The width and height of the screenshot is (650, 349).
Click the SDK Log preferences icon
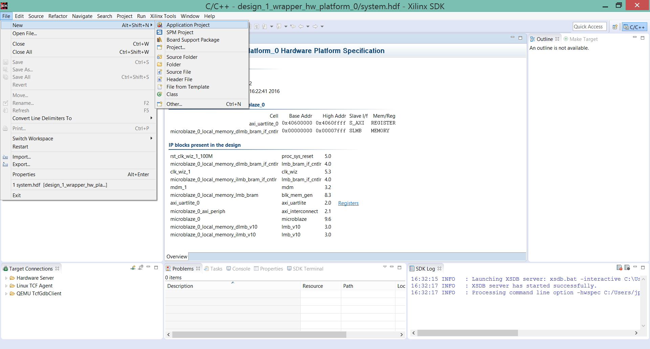tap(627, 267)
